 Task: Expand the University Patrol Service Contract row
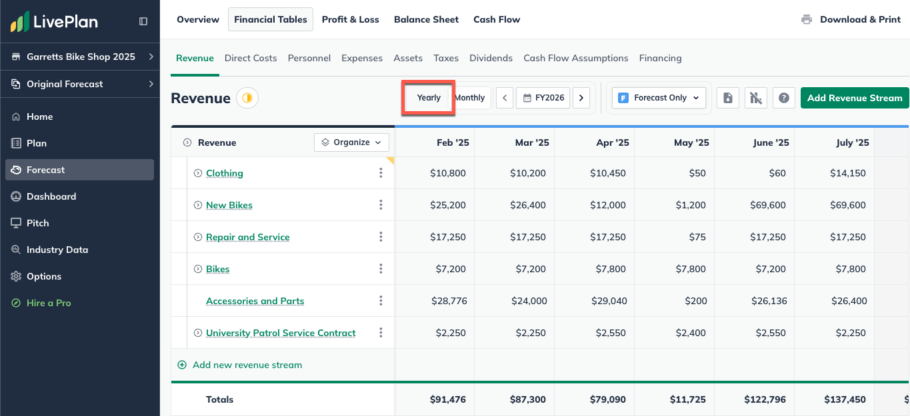(x=198, y=333)
